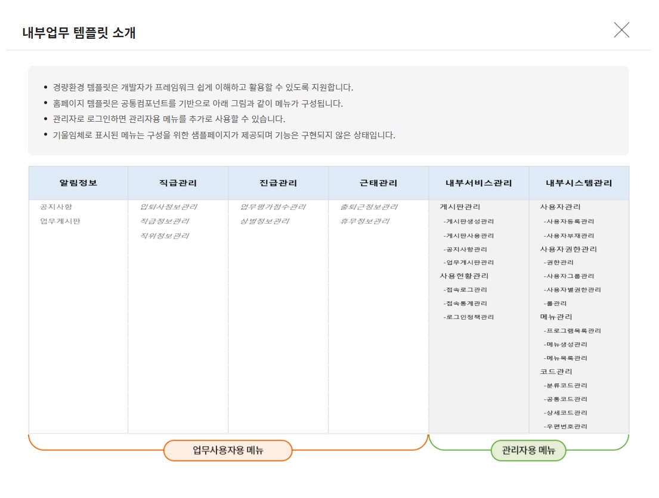Viewport: 659px width, 498px height.
Task: Click the 알림정보 column header
Action: tap(78, 183)
